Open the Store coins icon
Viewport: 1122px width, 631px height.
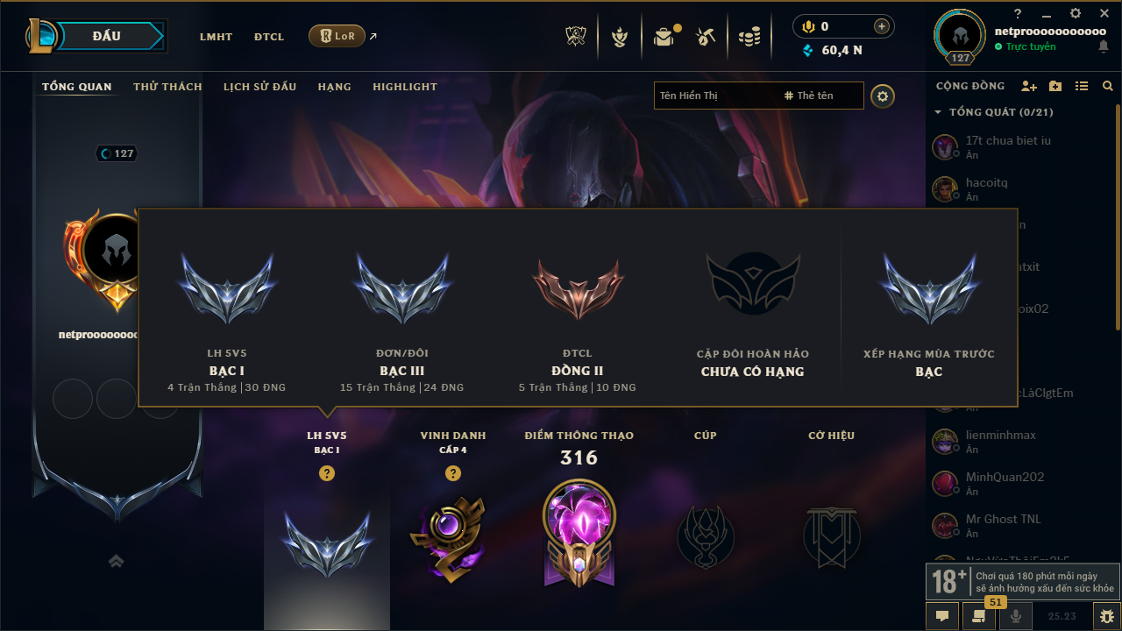[x=749, y=37]
